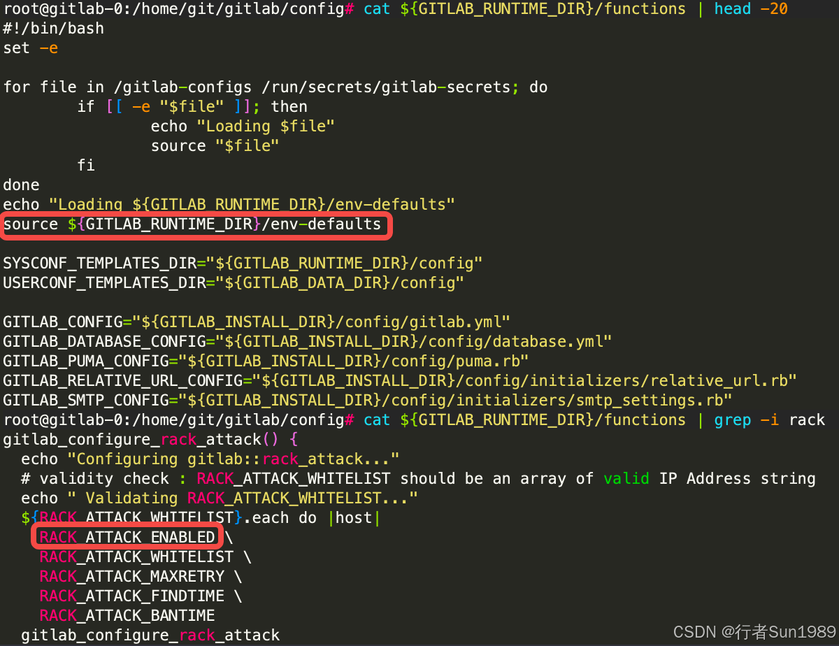This screenshot has width=839, height=646.
Task: Click the 'grep -i rack' command line
Action: click(x=770, y=420)
